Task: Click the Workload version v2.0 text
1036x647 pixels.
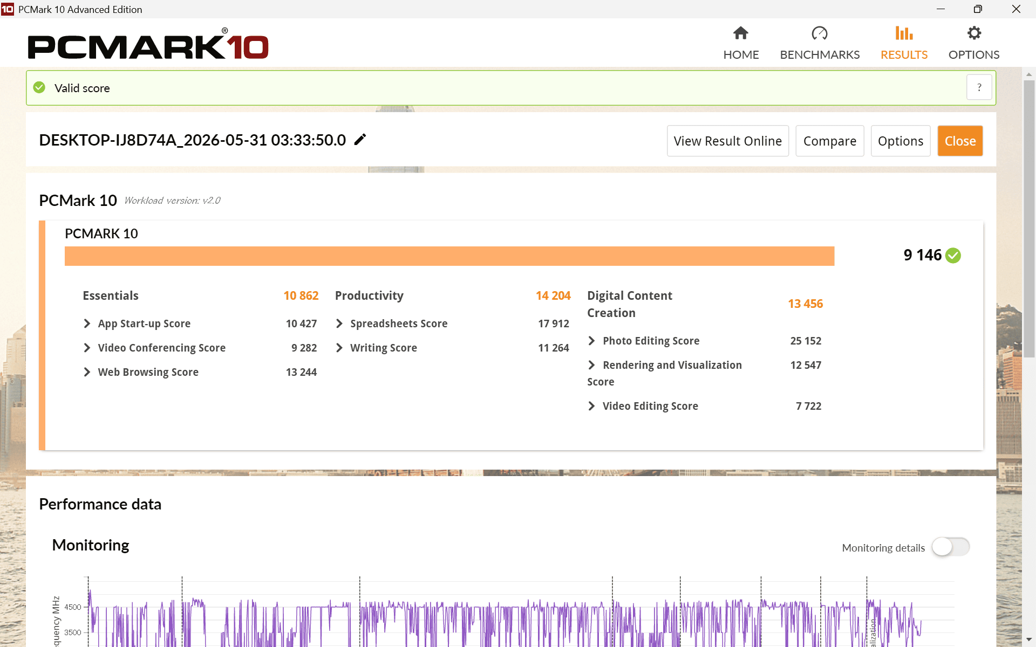Action: coord(172,201)
